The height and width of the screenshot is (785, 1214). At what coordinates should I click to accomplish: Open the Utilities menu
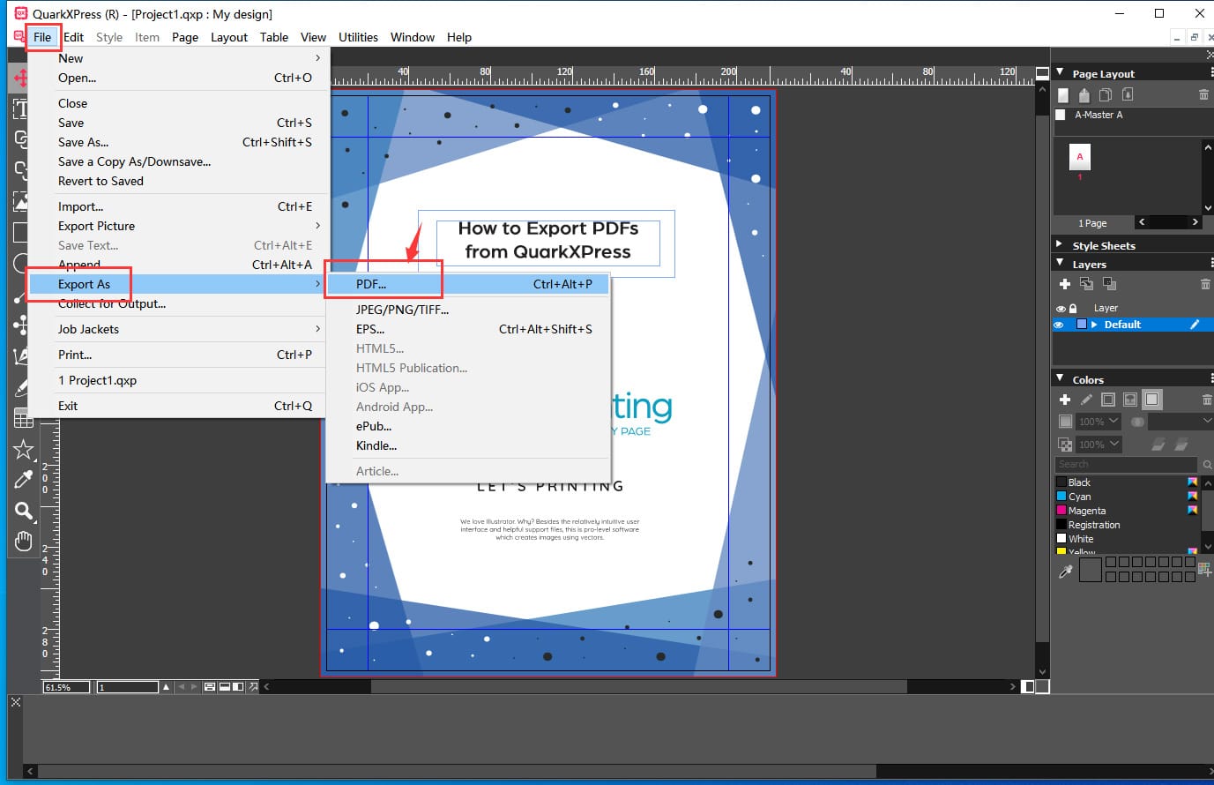click(x=358, y=37)
